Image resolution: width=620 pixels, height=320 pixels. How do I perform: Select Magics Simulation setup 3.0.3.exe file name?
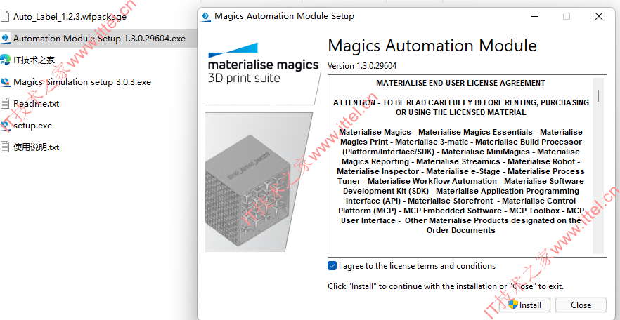pos(82,82)
